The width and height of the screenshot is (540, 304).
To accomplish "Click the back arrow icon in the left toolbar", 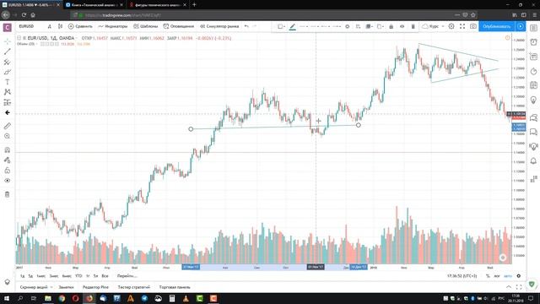I will tap(8, 112).
